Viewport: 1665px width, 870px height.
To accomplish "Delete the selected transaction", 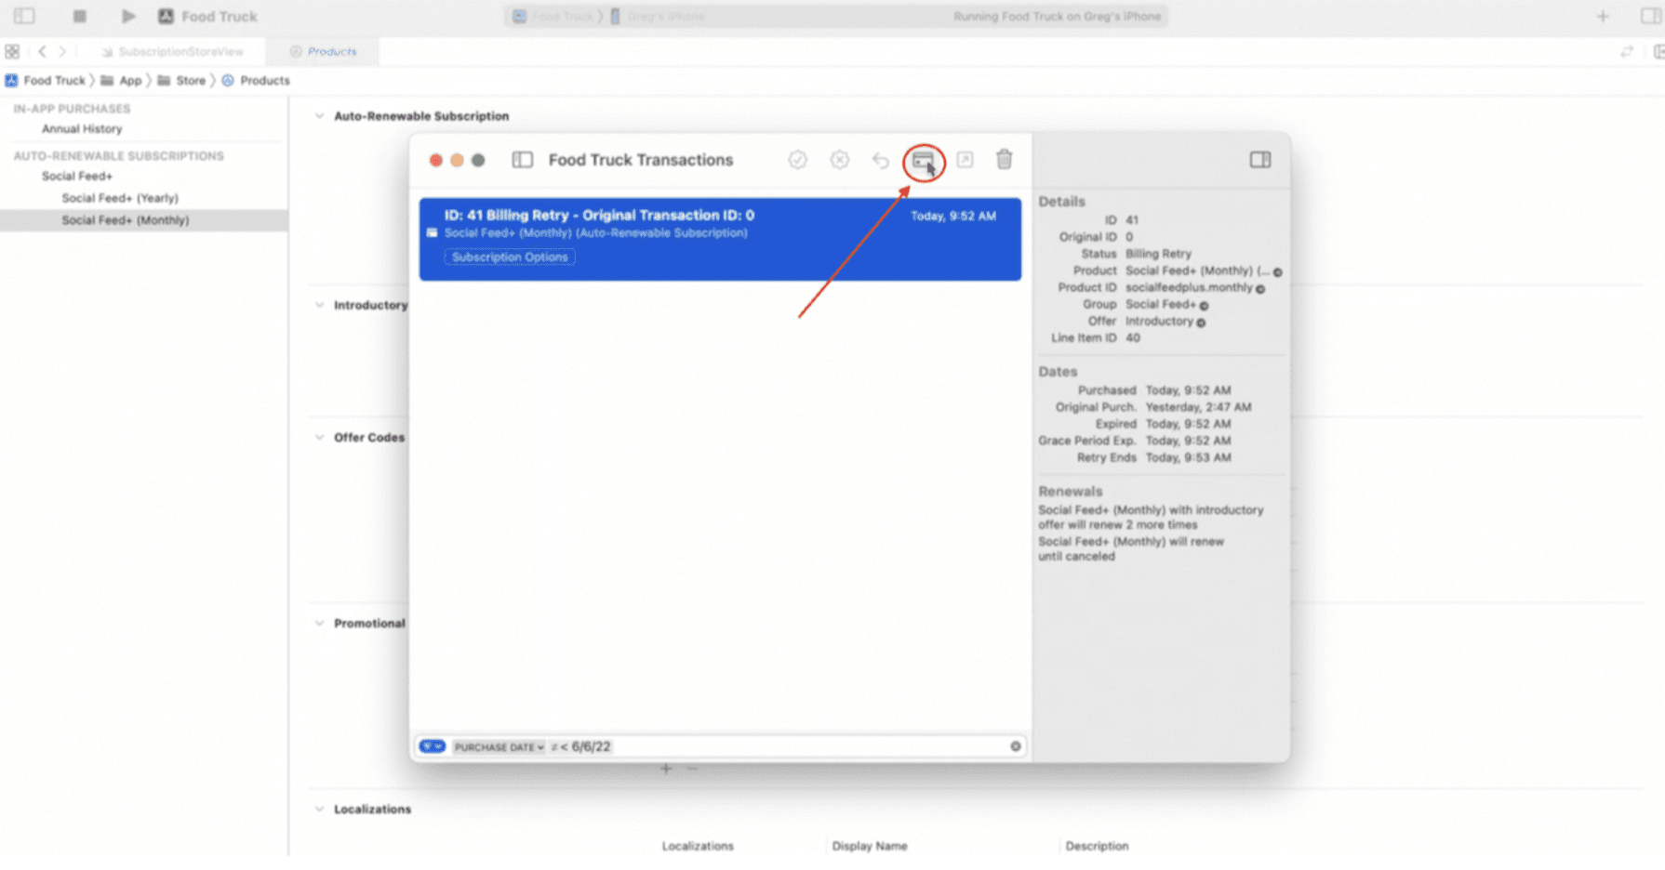I will [x=1005, y=160].
